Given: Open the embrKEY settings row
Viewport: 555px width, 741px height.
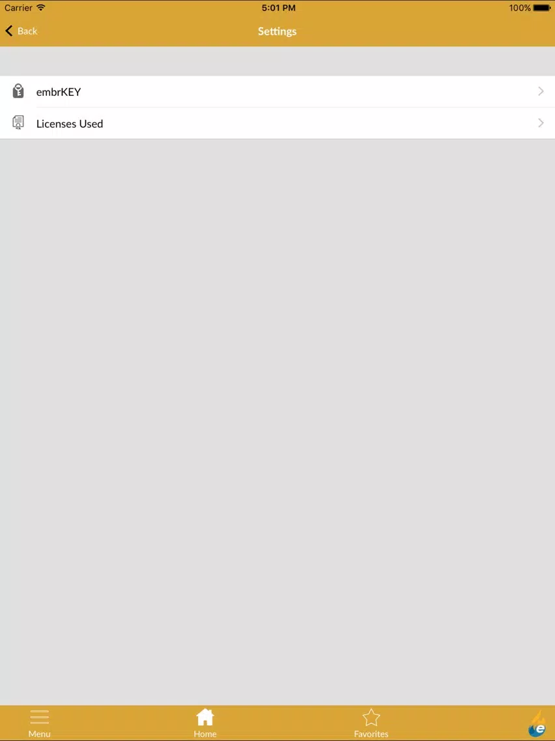Looking at the screenshot, I should 277,92.
